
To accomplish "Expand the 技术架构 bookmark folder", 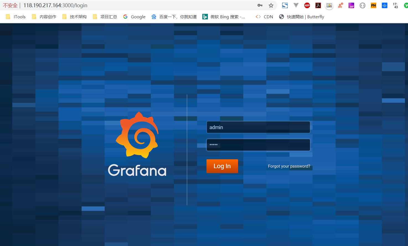I will point(75,17).
